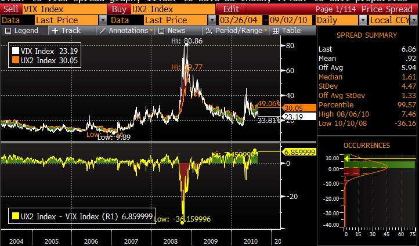419x246 pixels.
Task: Open the Buy Data field dropdown arrow
Action: (212, 20)
